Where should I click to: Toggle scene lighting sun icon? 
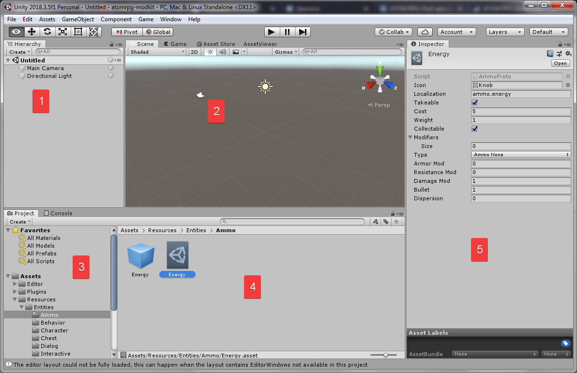click(x=210, y=52)
